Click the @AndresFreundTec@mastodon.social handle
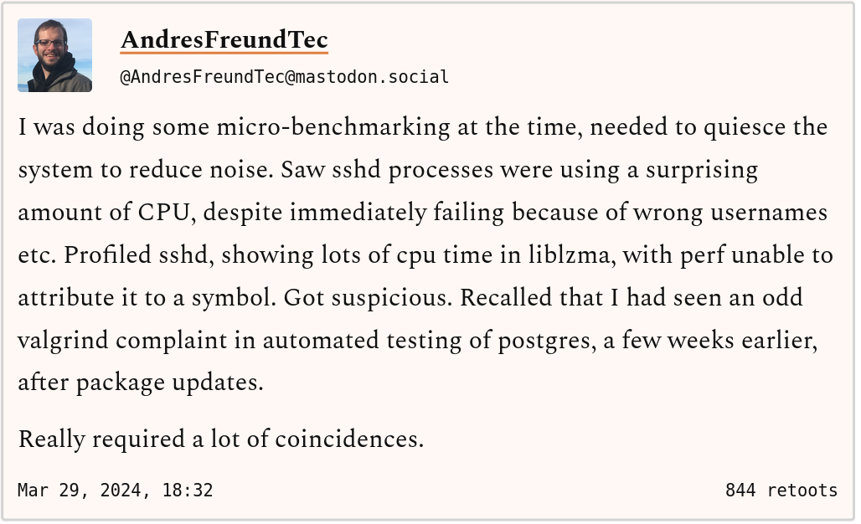Viewport: 861px width, 524px height. pyautogui.click(x=285, y=77)
